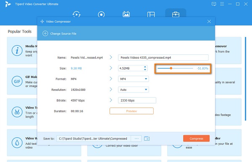Click the feedback chat icon
The width and height of the screenshot is (252, 162).
click(x=214, y=4)
